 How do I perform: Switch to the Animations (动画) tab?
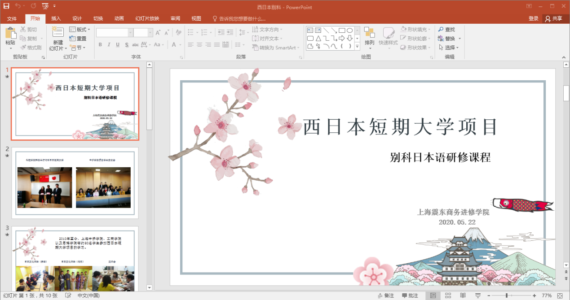(119, 18)
